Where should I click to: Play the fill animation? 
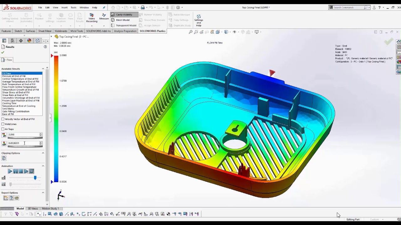pos(10,171)
